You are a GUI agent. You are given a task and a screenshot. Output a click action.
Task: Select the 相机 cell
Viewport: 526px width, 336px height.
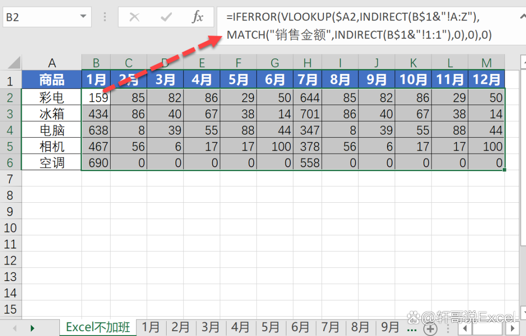[52, 146]
